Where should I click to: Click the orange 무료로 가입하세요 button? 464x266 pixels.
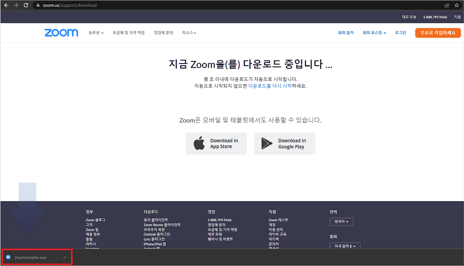pyautogui.click(x=438, y=33)
